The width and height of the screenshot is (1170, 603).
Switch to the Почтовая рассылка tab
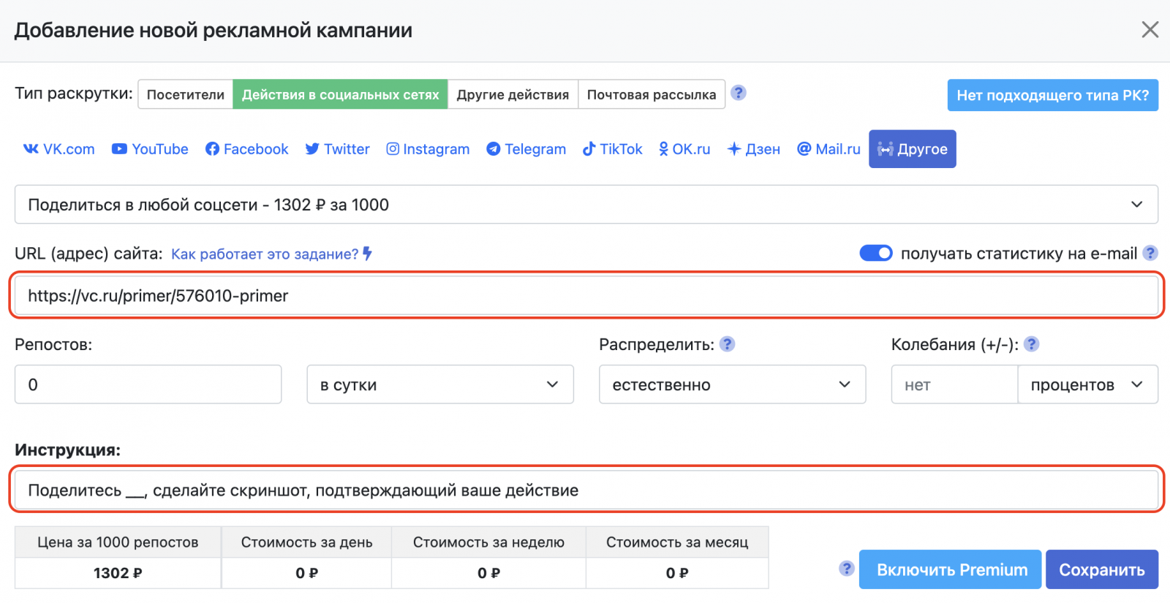point(651,94)
